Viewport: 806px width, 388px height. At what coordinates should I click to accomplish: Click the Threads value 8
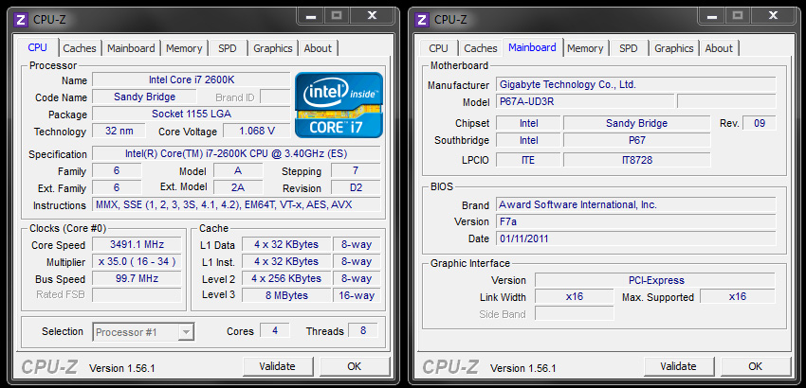(363, 330)
